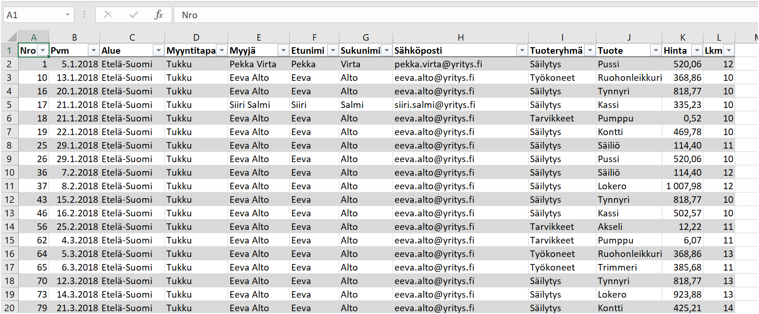This screenshot has height=314, width=759.
Task: Select column K header
Action: click(683, 37)
